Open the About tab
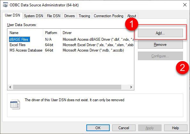Screen dimensions: 190x134 tap(131, 16)
